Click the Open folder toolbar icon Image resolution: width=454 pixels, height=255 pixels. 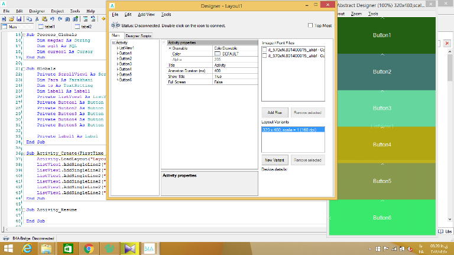[11, 19]
